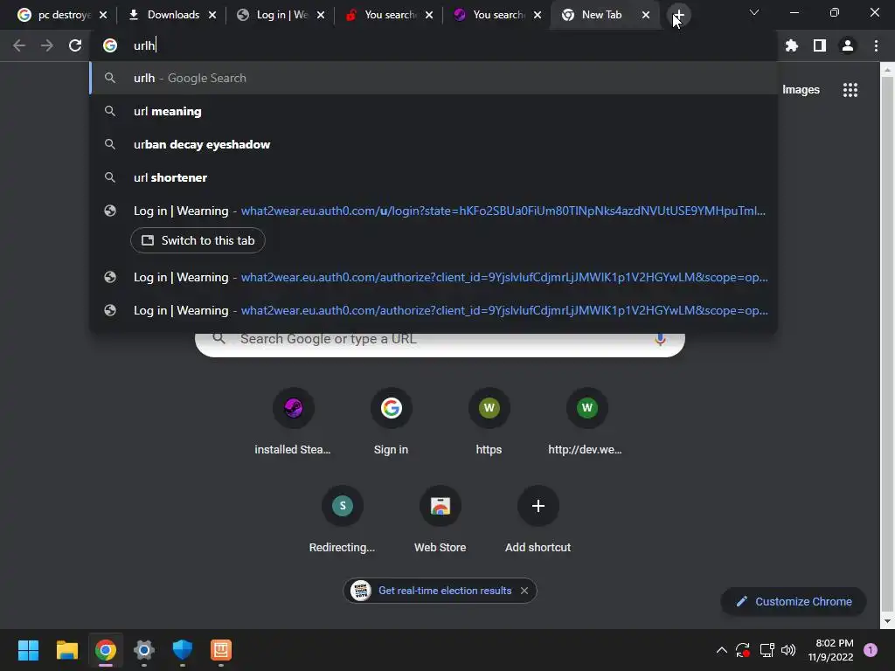Click Switch to this tab button
This screenshot has height=671, width=895.
click(x=198, y=240)
